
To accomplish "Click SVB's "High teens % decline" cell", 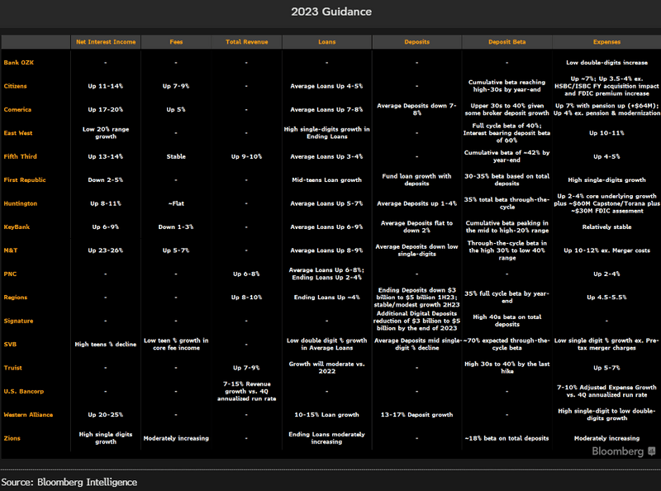I will [106, 344].
